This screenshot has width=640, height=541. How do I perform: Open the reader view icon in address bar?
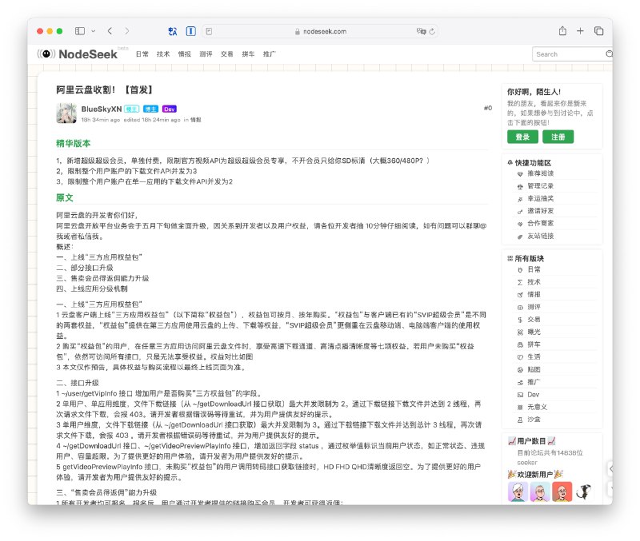pyautogui.click(x=209, y=31)
